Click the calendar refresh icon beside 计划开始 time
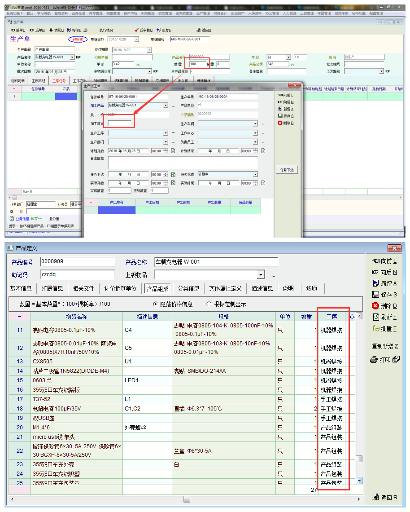Viewport: 410px width, 512px height. 173,151
